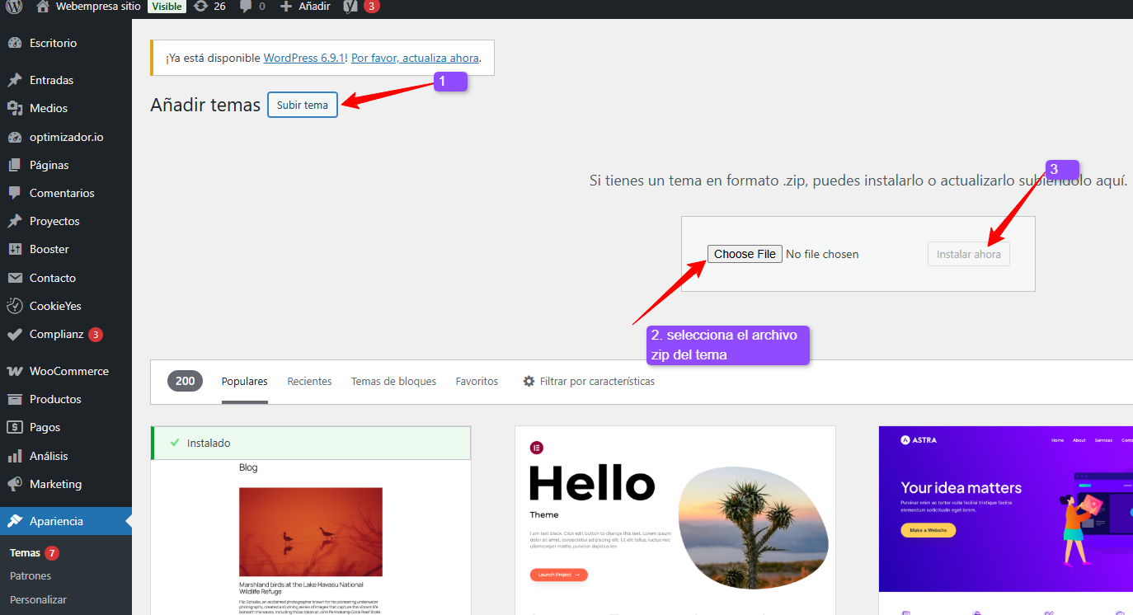Screen dimensions: 1133x615
Task: Click the WordPress logo in admin bar
Action: point(15,7)
